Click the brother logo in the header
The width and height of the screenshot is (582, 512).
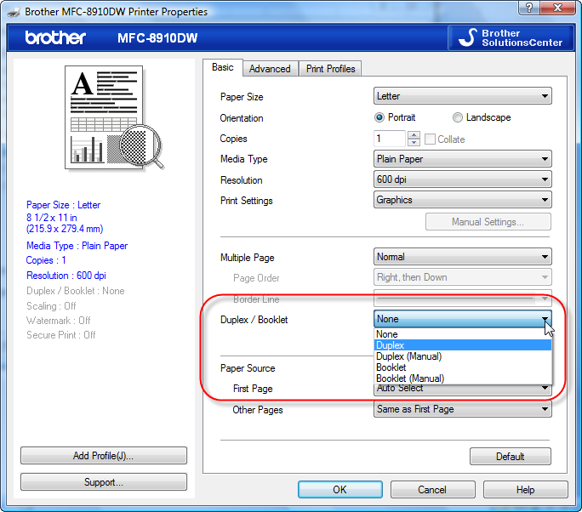tap(55, 37)
